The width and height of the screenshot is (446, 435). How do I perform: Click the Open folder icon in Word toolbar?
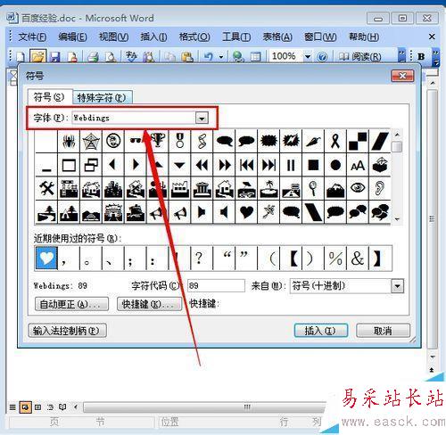point(38,55)
